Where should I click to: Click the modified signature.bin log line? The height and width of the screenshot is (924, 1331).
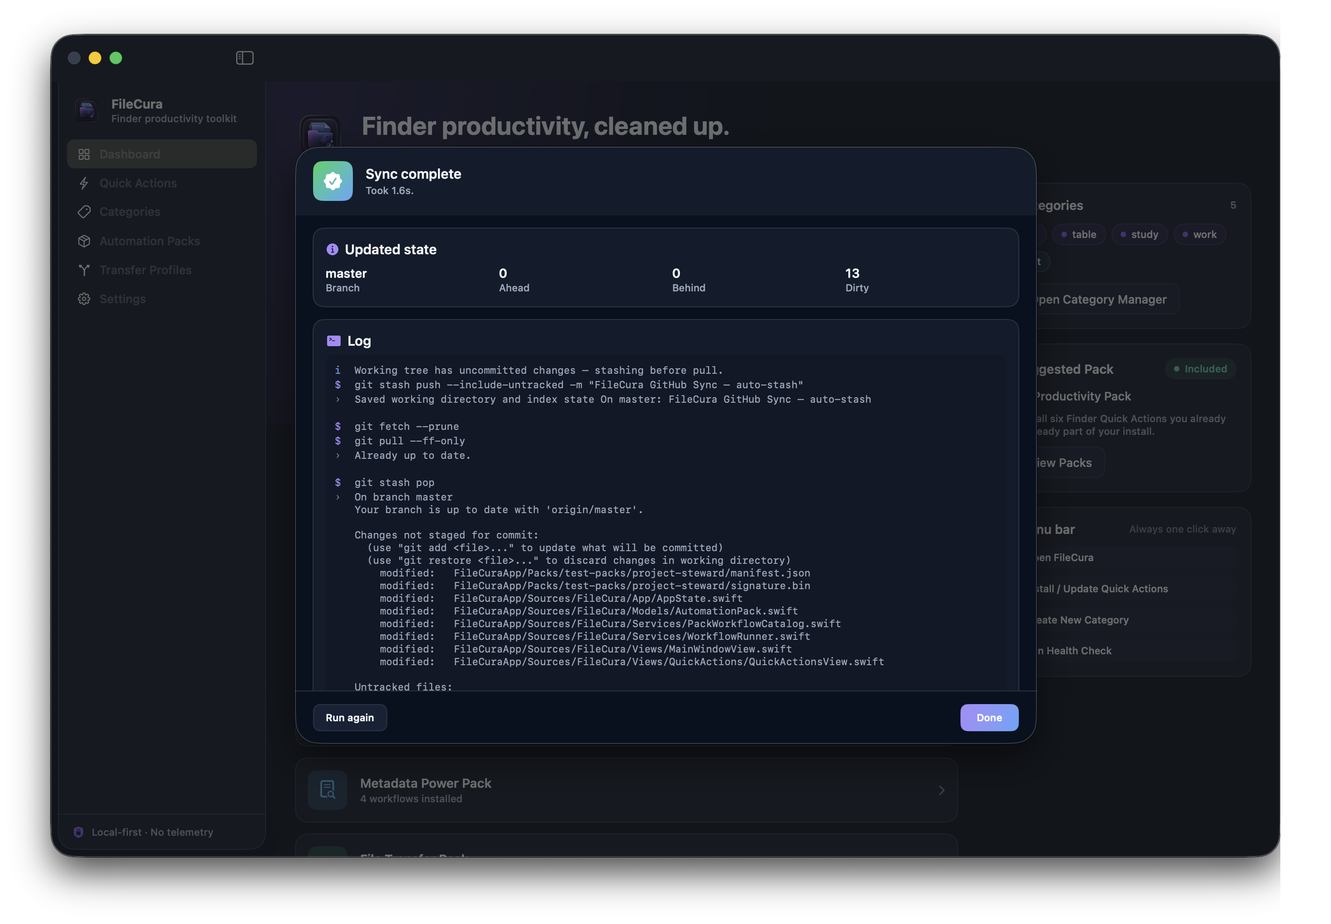pos(594,586)
